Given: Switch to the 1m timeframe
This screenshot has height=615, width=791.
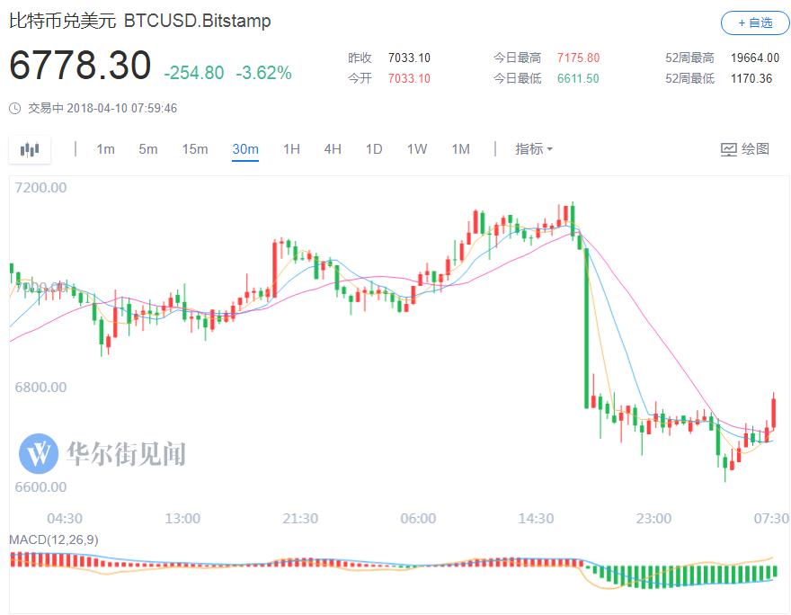Looking at the screenshot, I should (105, 149).
